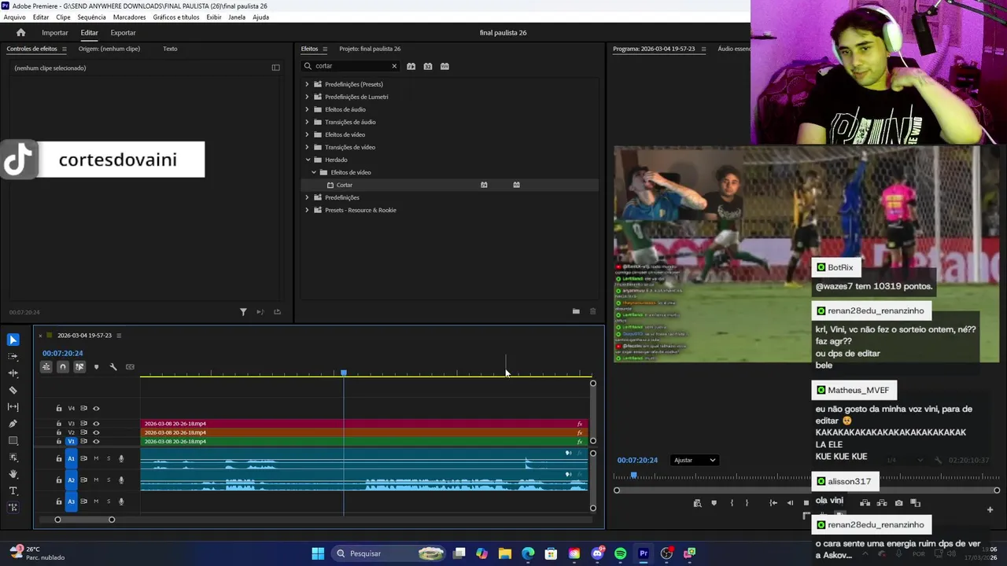This screenshot has width=1007, height=566.
Task: Filter Effects by YUV Effects icon
Action: (x=444, y=66)
